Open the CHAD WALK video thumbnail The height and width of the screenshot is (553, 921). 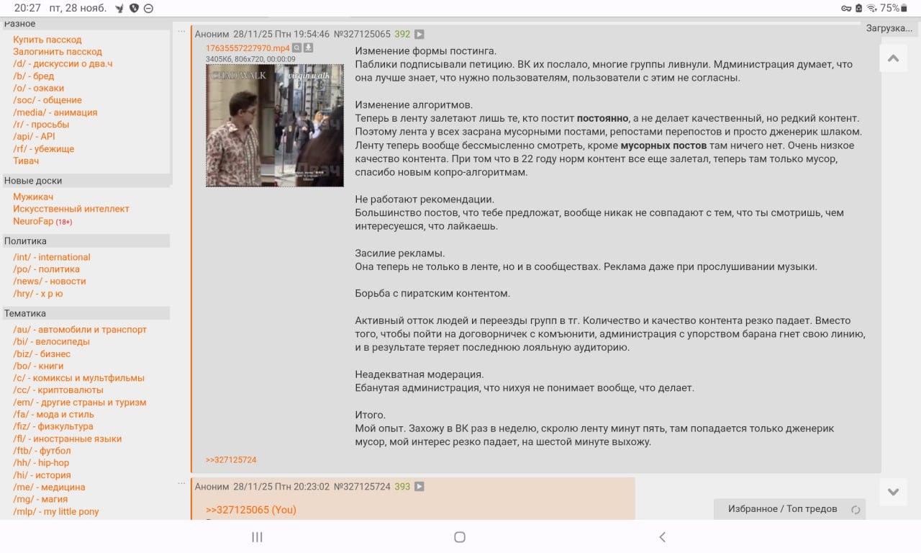pyautogui.click(x=275, y=125)
